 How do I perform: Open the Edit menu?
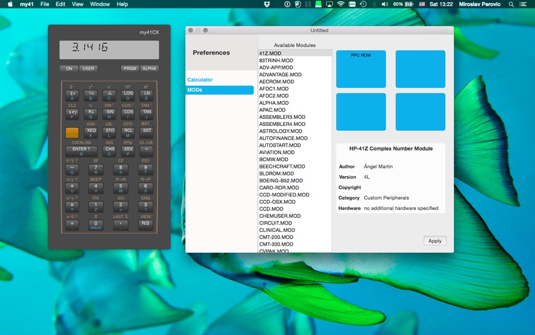click(60, 4)
